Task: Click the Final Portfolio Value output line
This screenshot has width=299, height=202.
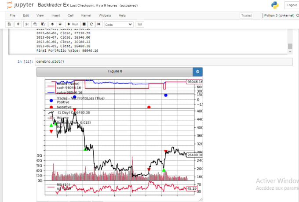Action: click(67, 50)
